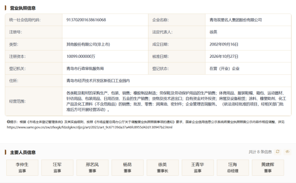Click establishment date 2002年09月16日
The width and height of the screenshot is (296, 183).
[224, 44]
